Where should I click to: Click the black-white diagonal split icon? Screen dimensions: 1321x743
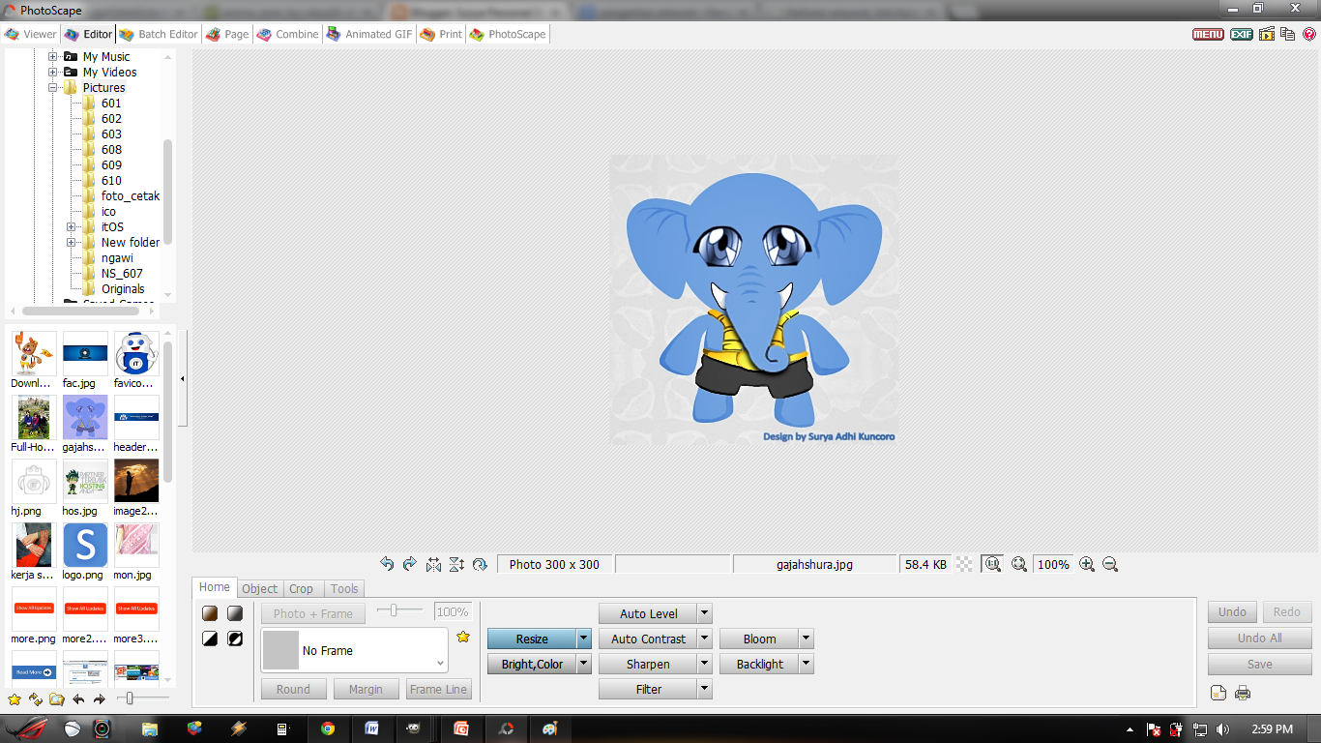point(210,639)
